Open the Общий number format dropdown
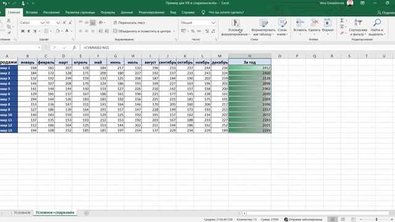The image size is (395, 222). click(214, 23)
